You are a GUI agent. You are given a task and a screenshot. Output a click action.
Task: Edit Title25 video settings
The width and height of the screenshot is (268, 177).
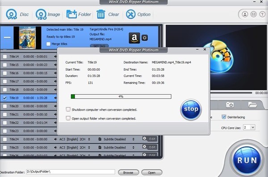pyautogui.click(x=150, y=147)
